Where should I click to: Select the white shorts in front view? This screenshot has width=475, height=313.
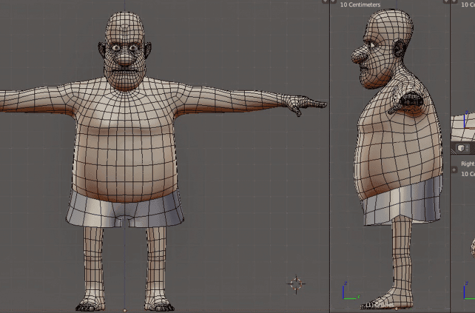tap(125, 205)
